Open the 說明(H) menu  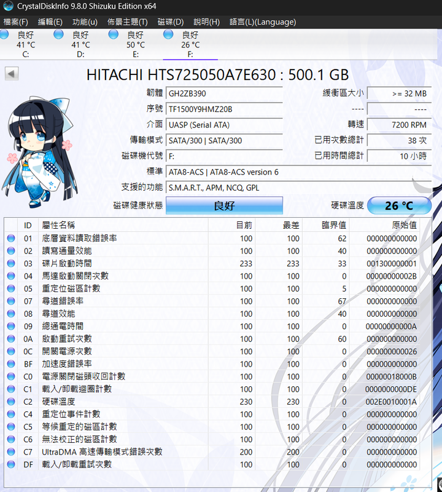point(206,22)
